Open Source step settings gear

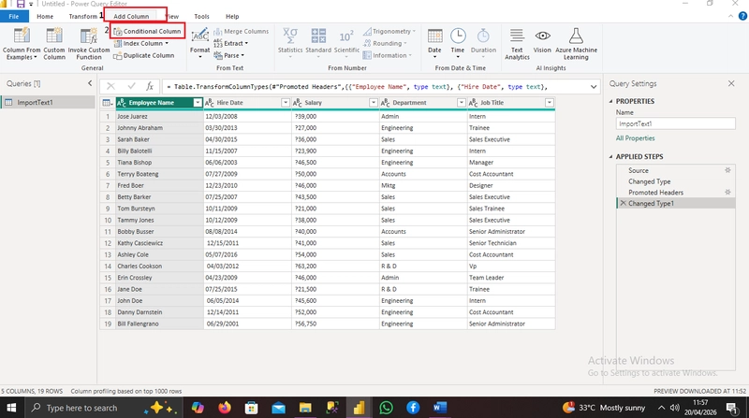(727, 170)
